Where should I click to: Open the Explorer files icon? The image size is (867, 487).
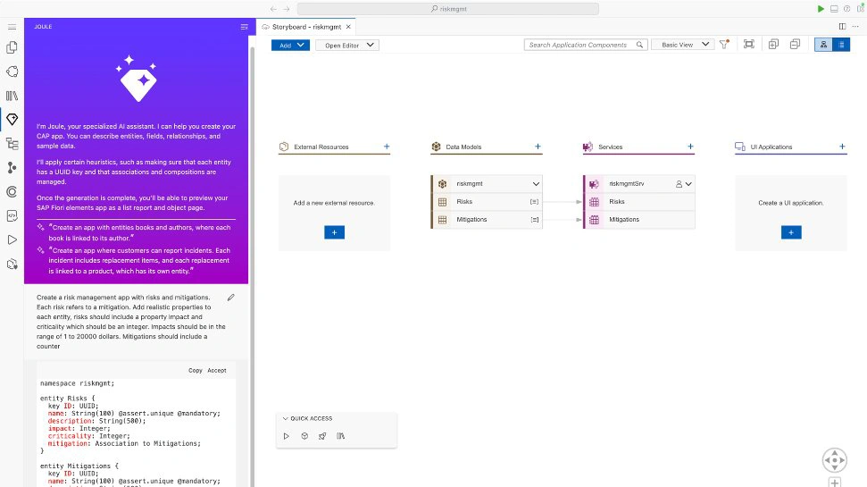(x=12, y=47)
